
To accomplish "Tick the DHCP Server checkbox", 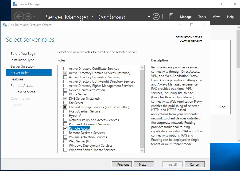I will coord(65,94).
